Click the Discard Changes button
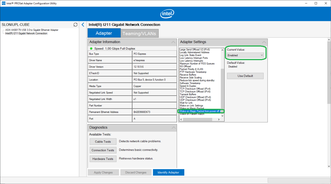The height and width of the screenshot is (184, 331). pos(136,172)
